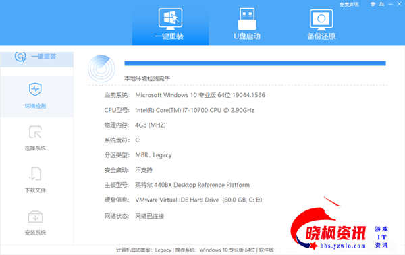Click the 免责声明 link
The height and width of the screenshot is (255, 405).
[x=349, y=5]
